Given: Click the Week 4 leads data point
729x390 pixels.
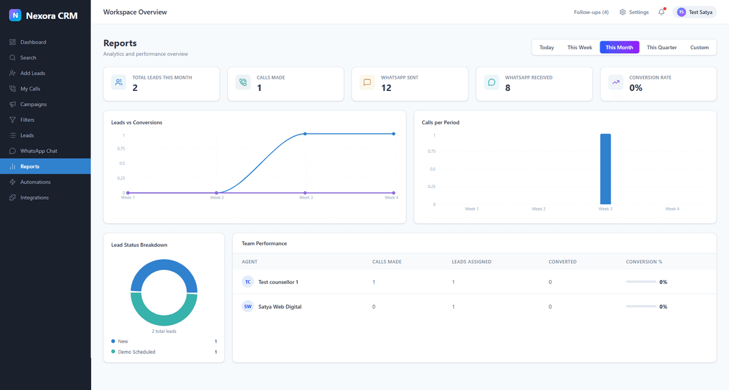Looking at the screenshot, I should [394, 134].
